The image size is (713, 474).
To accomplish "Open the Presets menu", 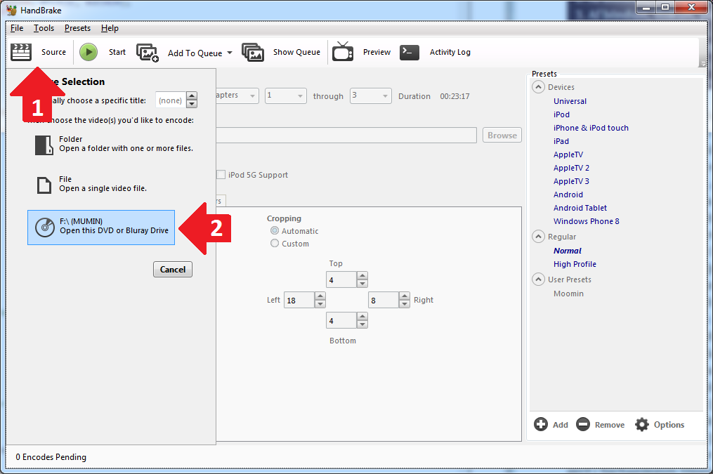I will pos(77,28).
